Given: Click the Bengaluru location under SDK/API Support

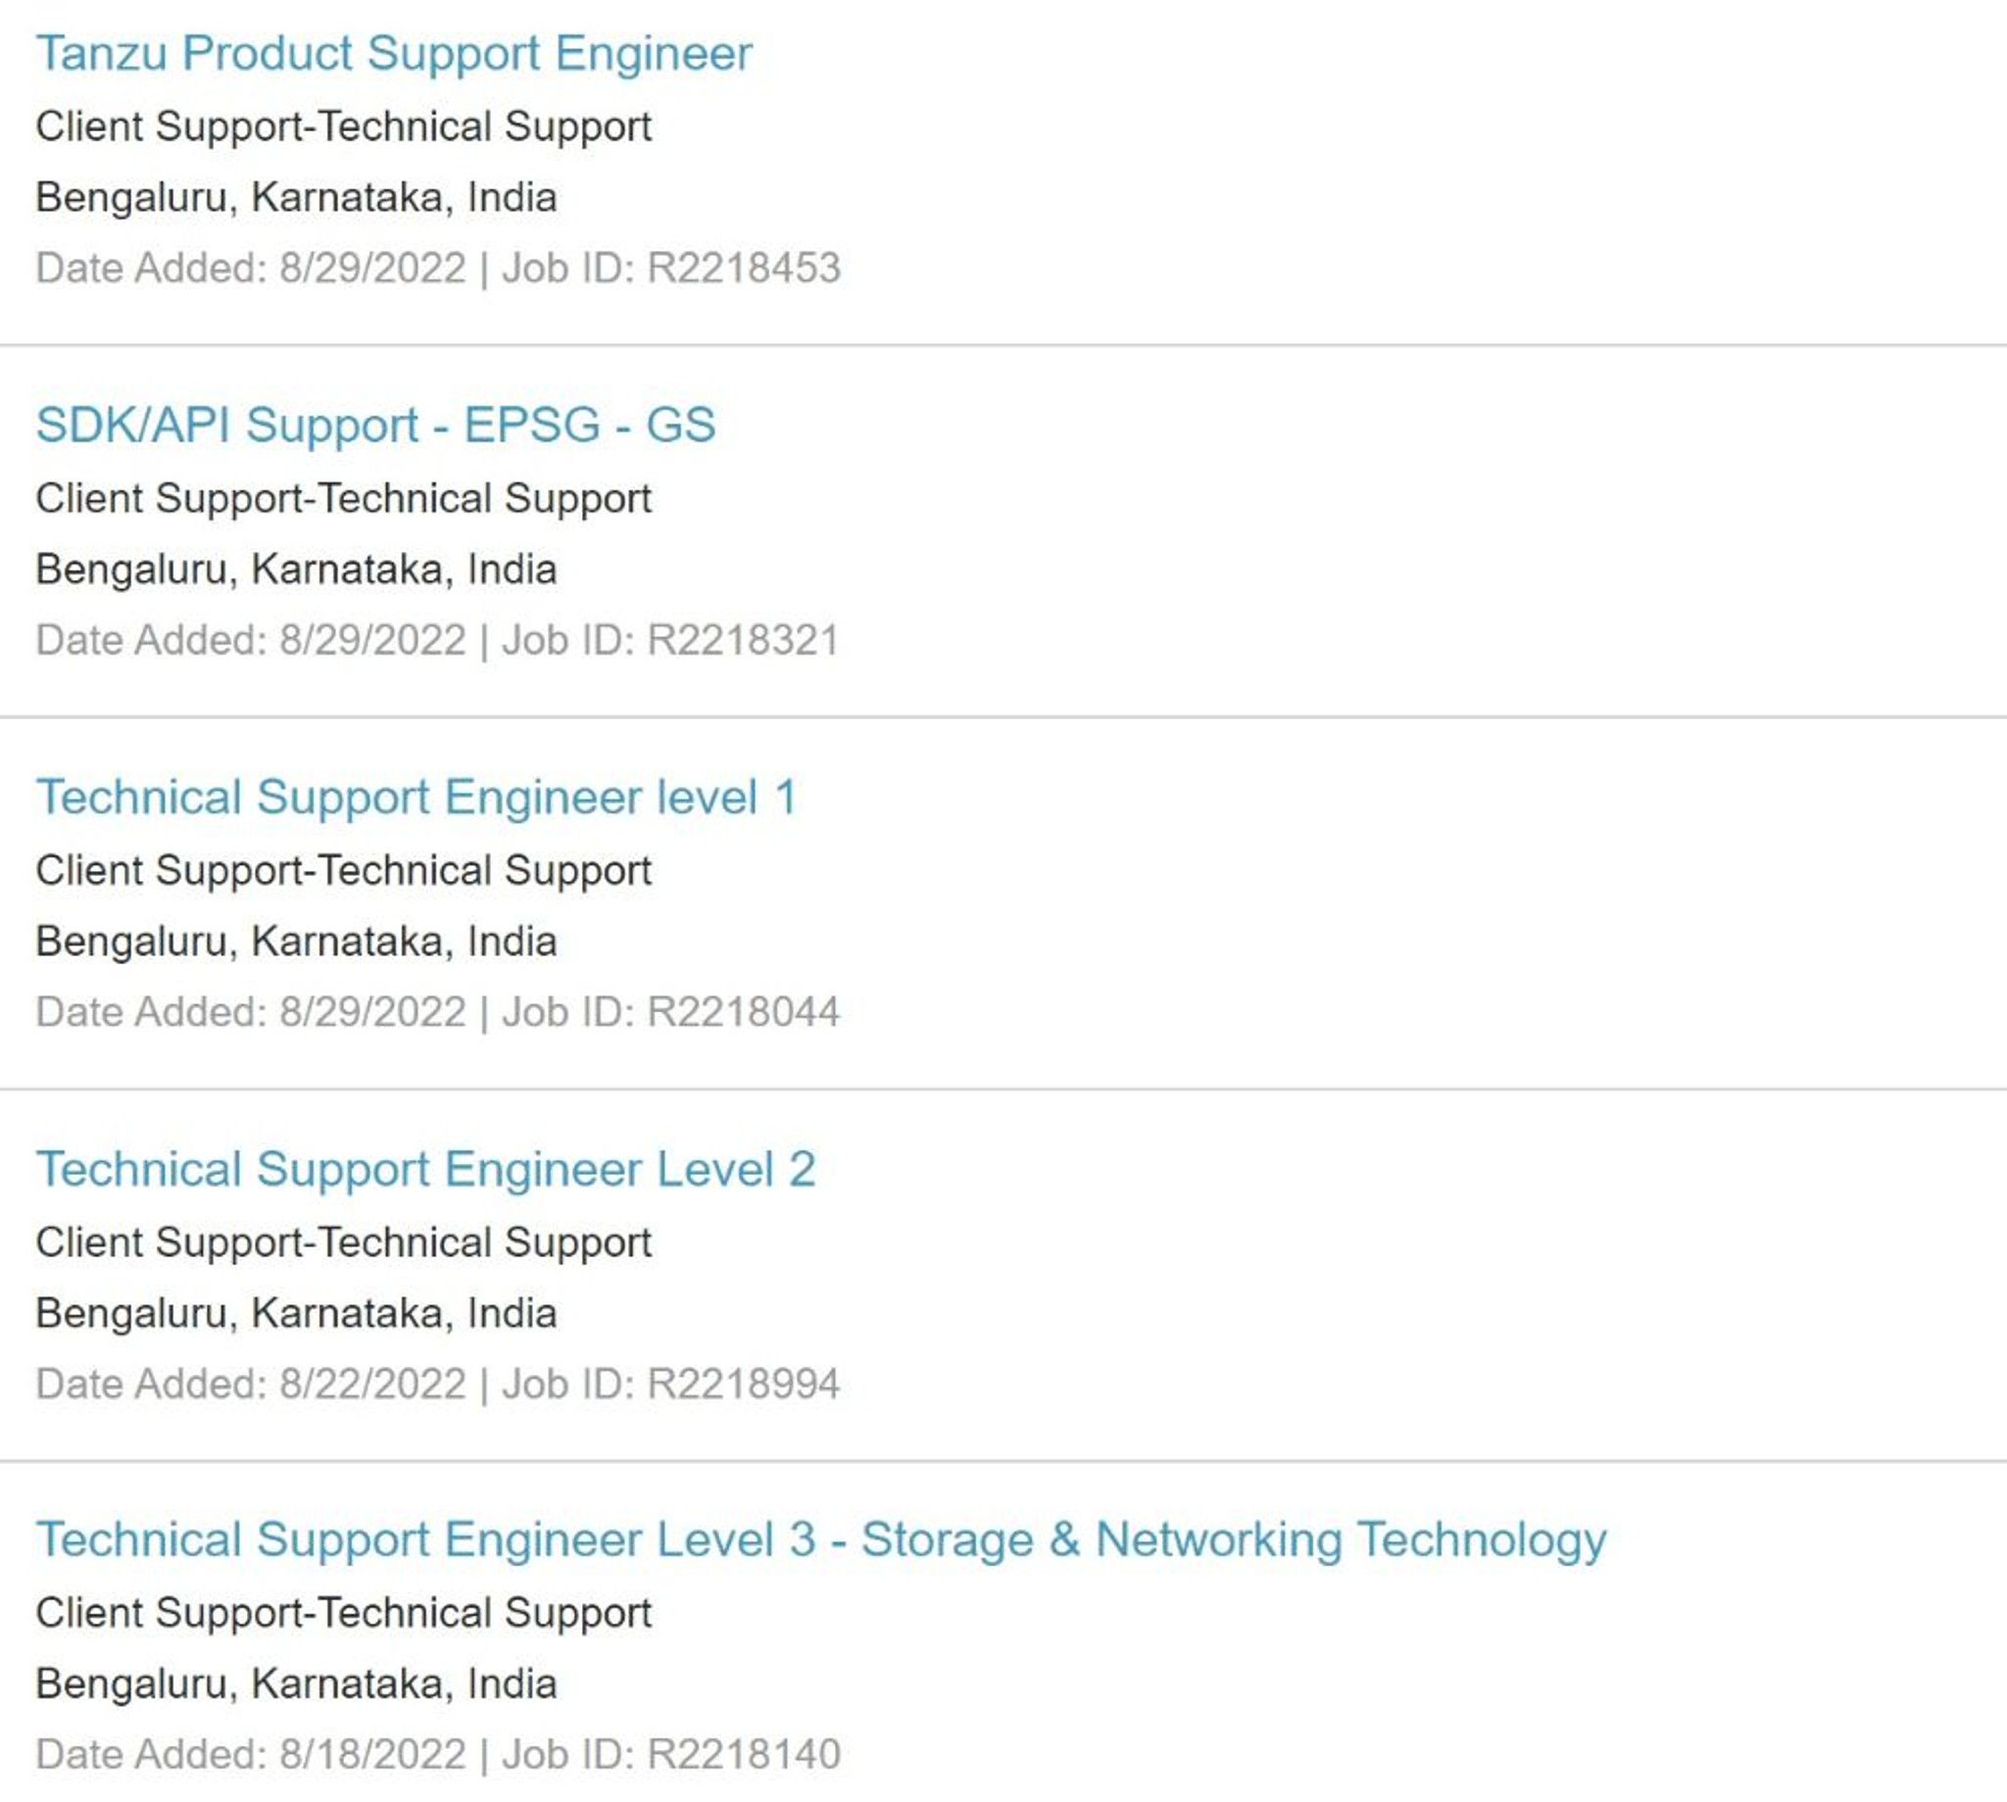Looking at the screenshot, I should pyautogui.click(x=296, y=570).
